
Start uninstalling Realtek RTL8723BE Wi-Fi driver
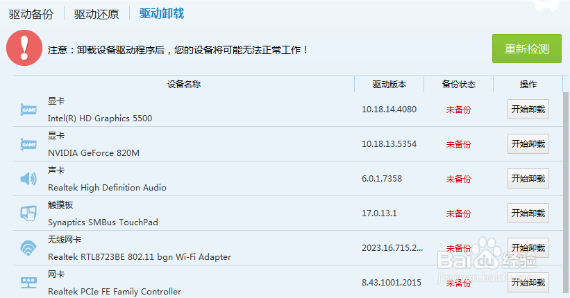528,247
